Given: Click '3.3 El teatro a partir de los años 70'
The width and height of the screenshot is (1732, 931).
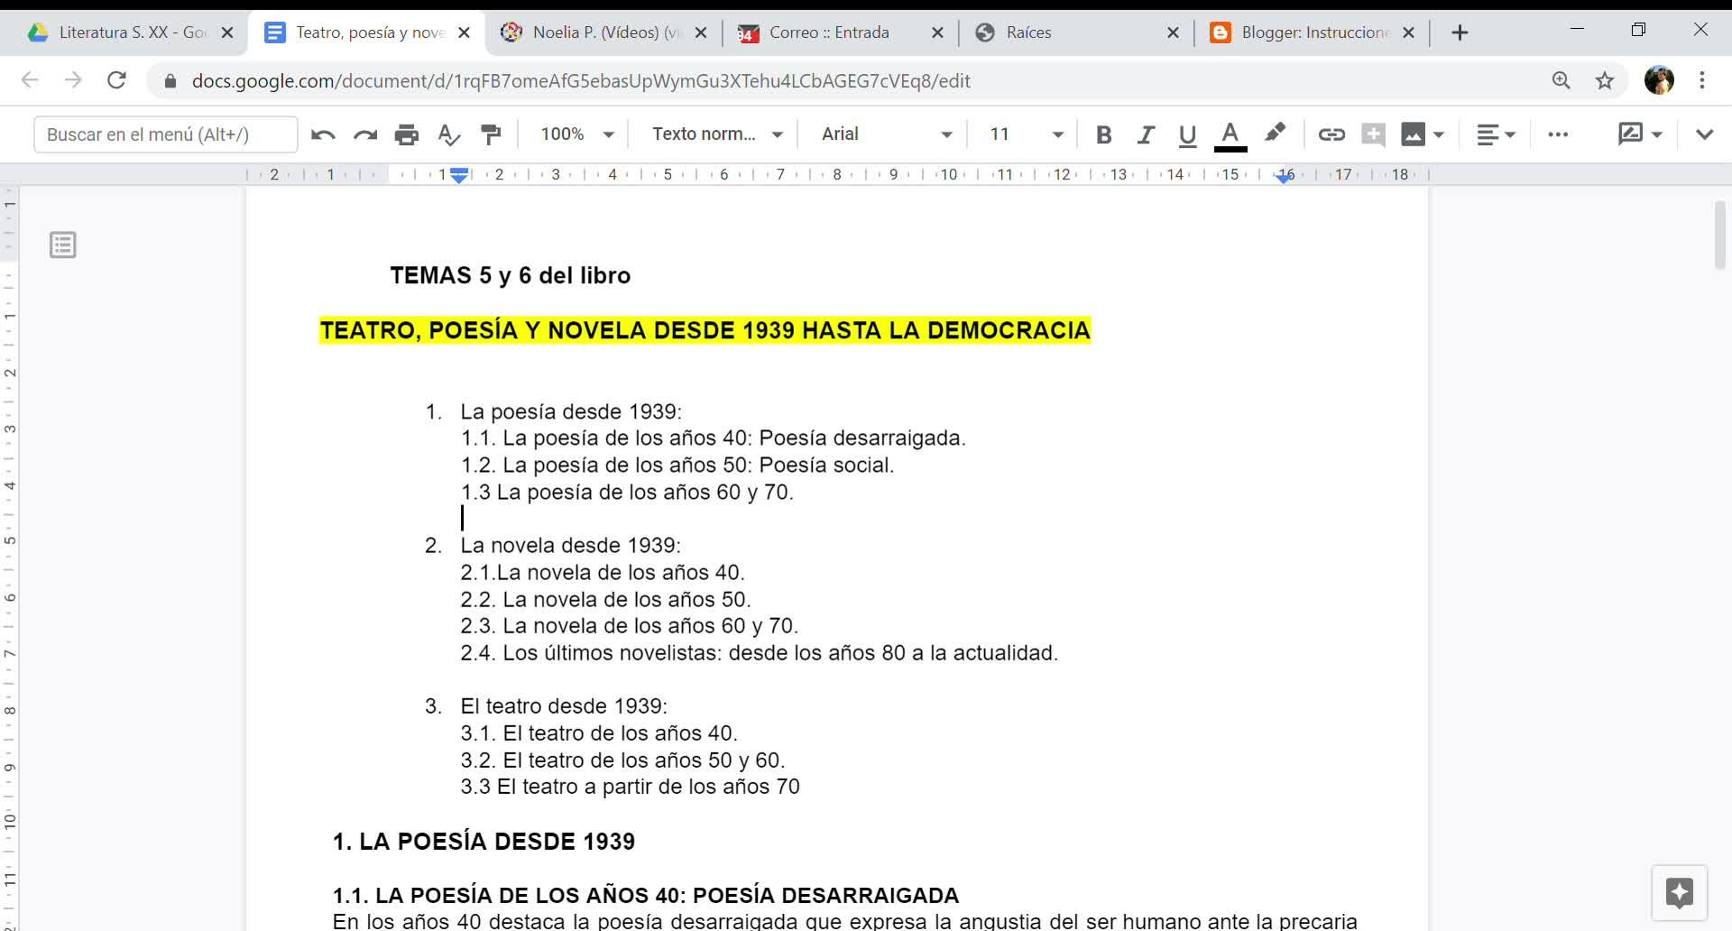Looking at the screenshot, I should point(630,787).
